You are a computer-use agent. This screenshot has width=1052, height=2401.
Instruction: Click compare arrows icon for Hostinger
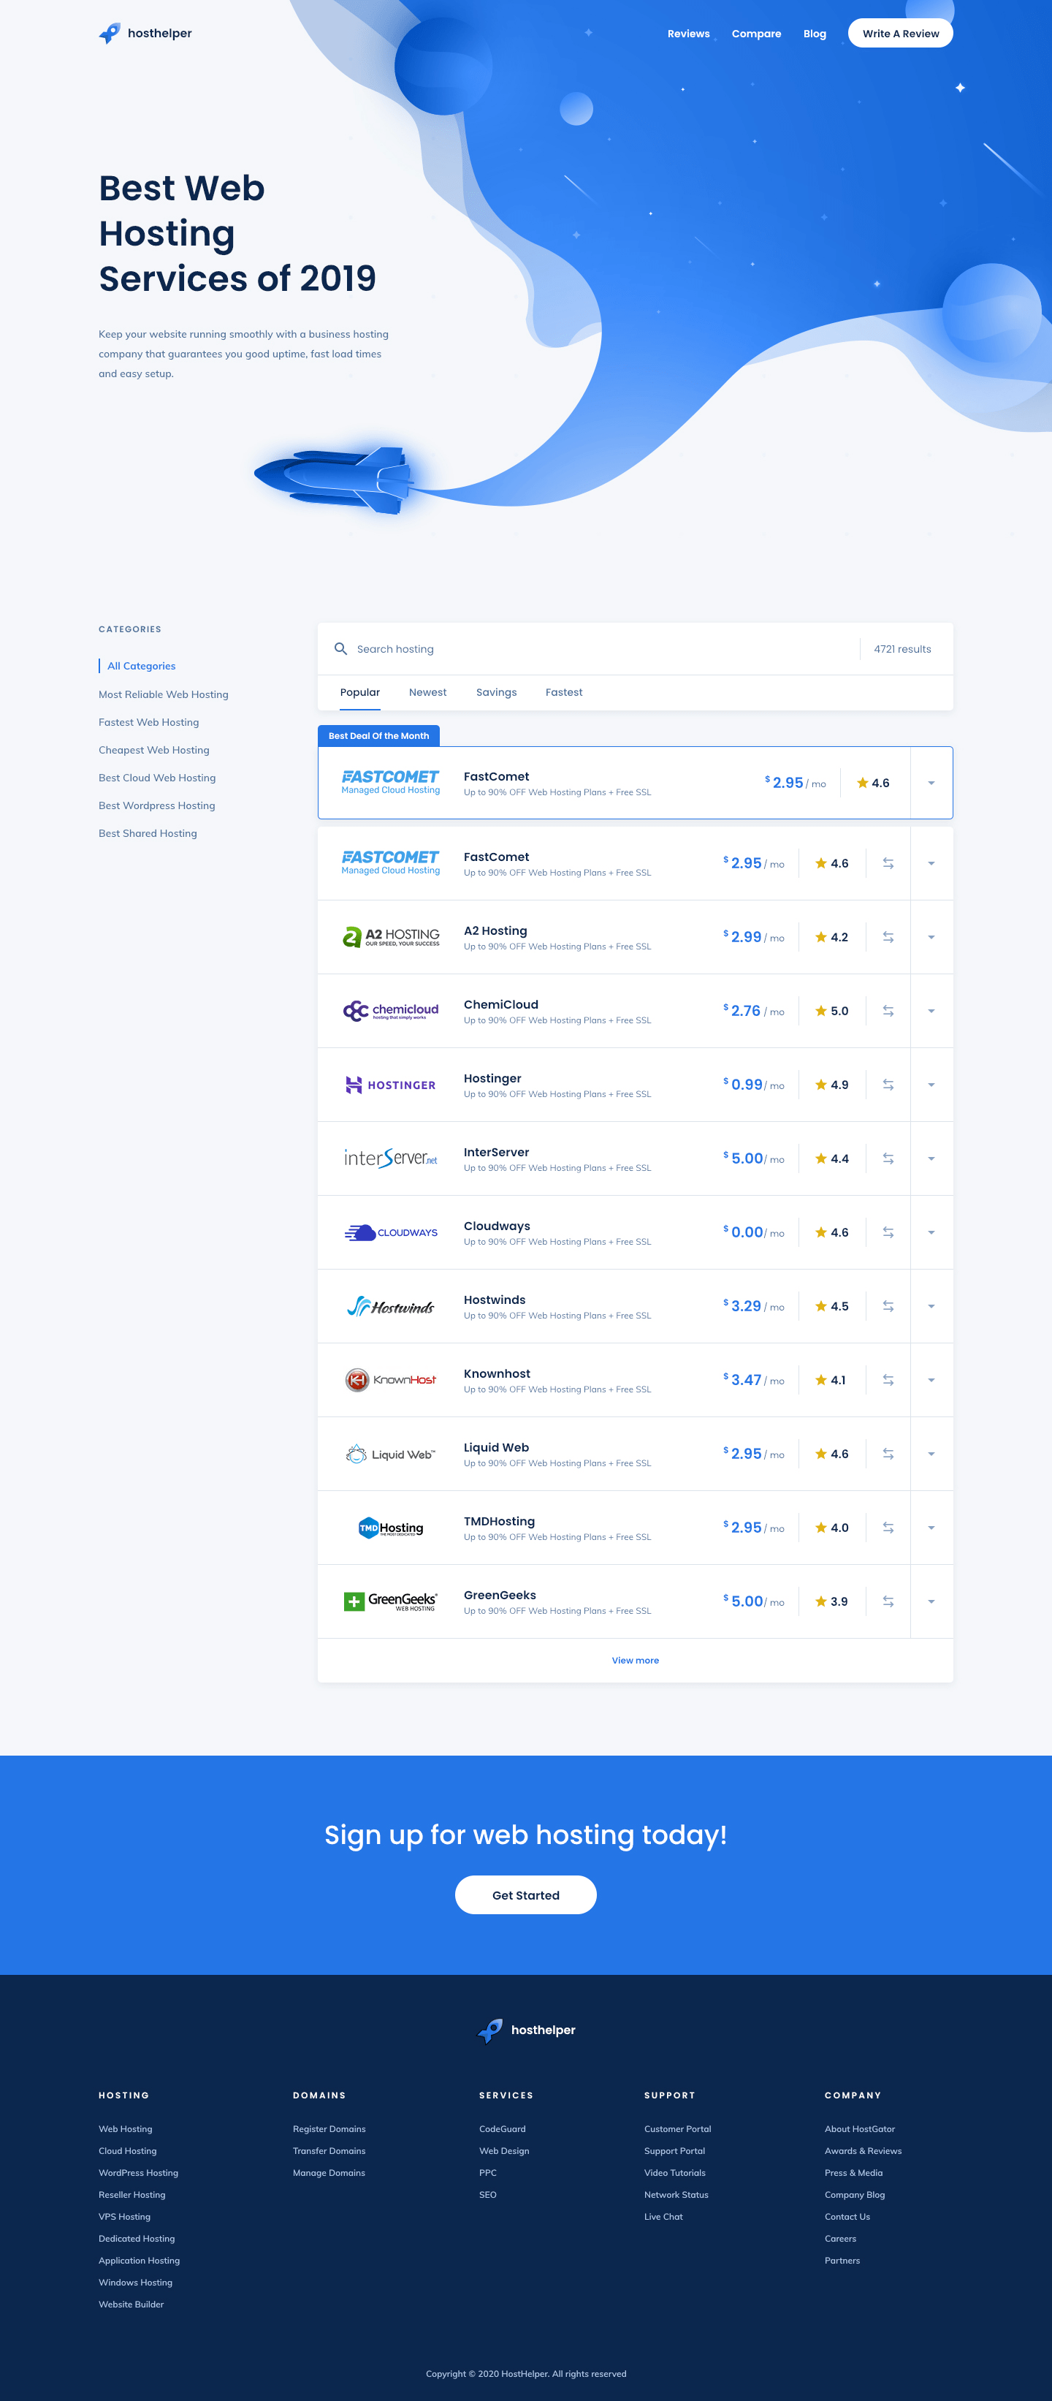(x=888, y=1085)
